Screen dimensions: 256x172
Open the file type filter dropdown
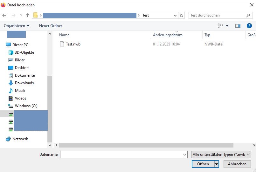coord(221,155)
